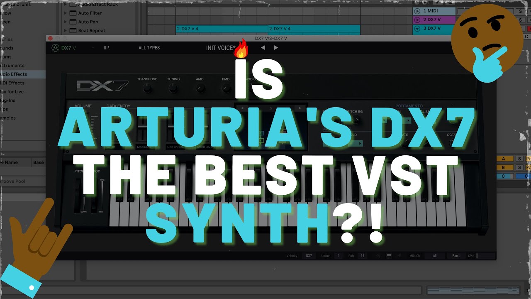Click the DX7 logo on the synth panel
This screenshot has width=531, height=299.
pyautogui.click(x=102, y=86)
